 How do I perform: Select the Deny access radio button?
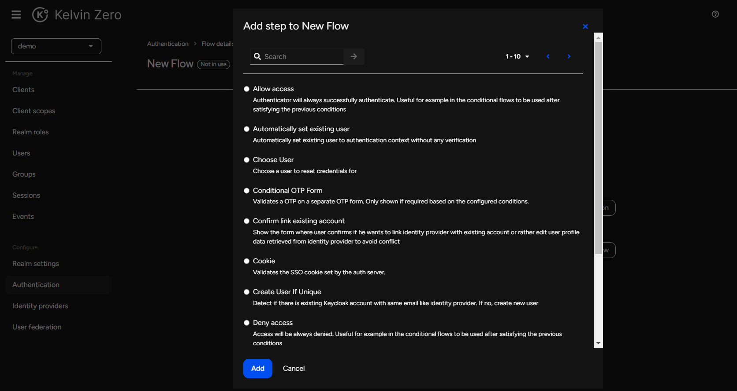(x=247, y=323)
